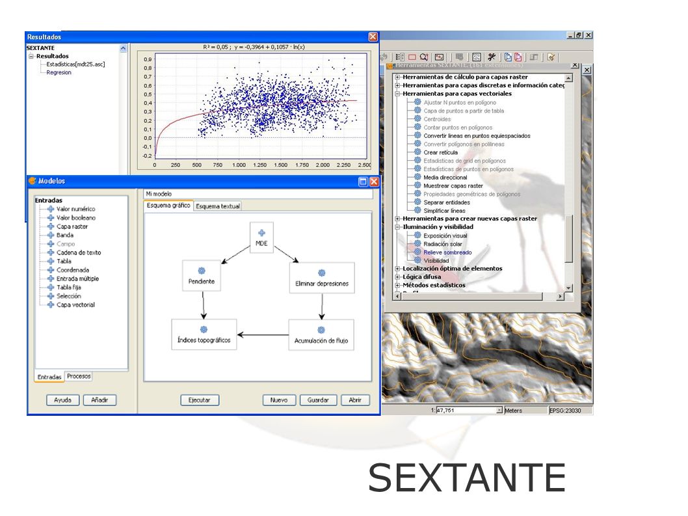Click the gear icon beside Radiación solar
This screenshot has height=516, width=688.
pyautogui.click(x=417, y=244)
